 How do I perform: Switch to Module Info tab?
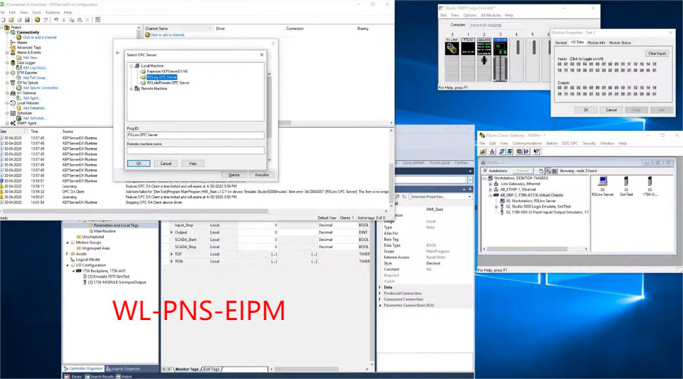596,43
